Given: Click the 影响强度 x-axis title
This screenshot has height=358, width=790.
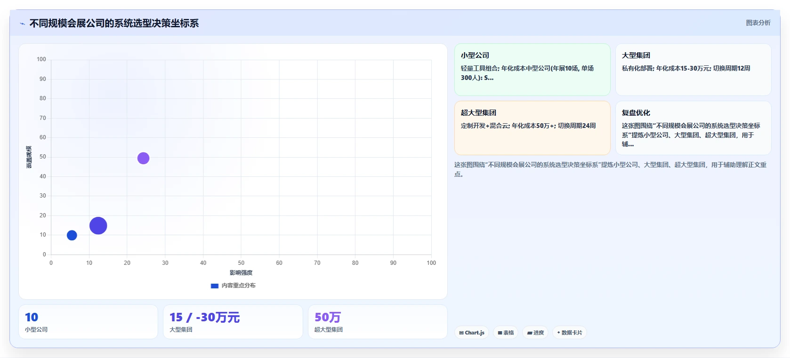Looking at the screenshot, I should coord(241,273).
